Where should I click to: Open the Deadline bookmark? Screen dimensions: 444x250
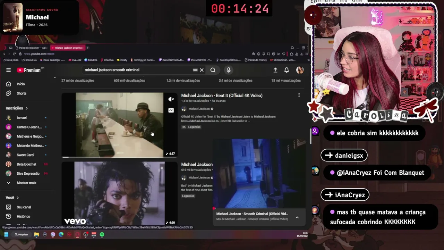[x=91, y=60]
